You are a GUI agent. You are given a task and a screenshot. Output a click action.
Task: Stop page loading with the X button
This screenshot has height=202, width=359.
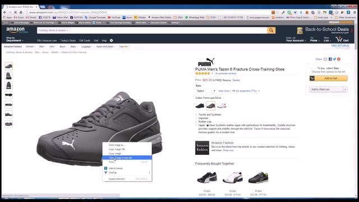coord(15,12)
